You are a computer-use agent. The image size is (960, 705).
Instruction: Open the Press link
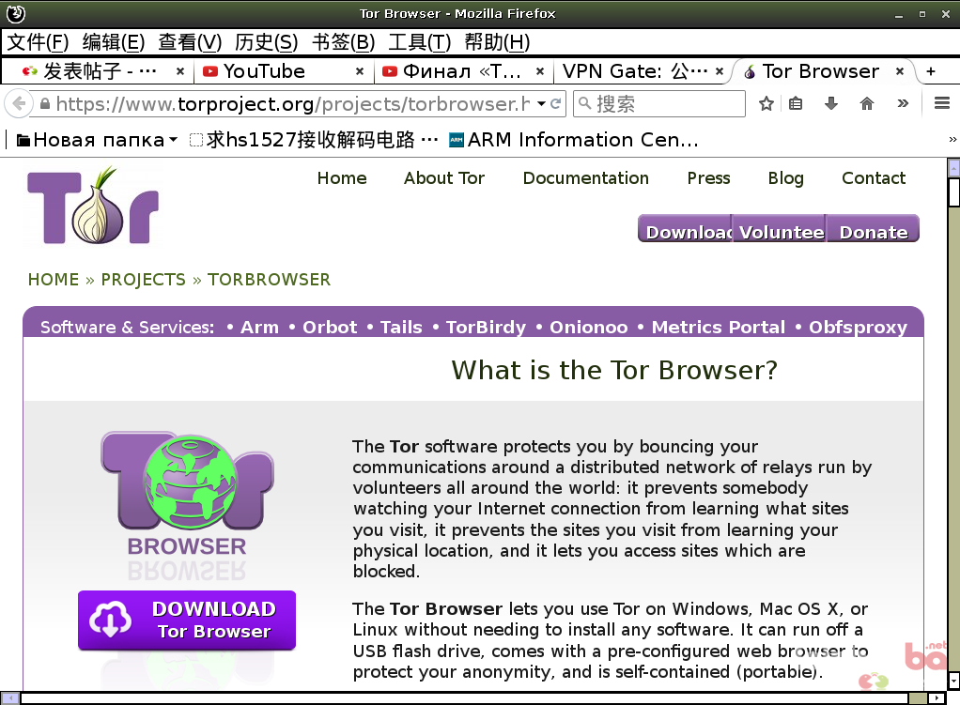point(708,178)
